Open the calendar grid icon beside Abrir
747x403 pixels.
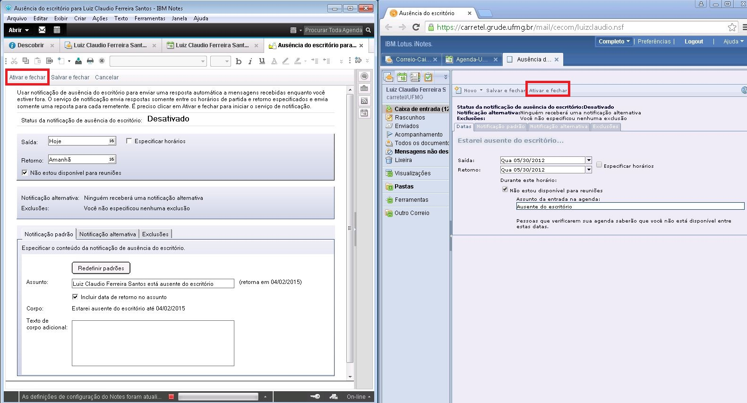tap(57, 30)
